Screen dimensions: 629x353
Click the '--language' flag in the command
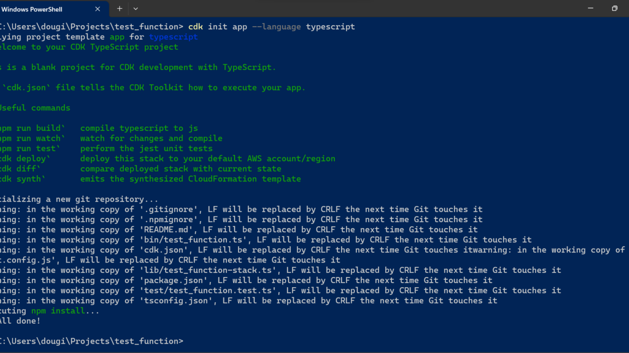coord(276,27)
